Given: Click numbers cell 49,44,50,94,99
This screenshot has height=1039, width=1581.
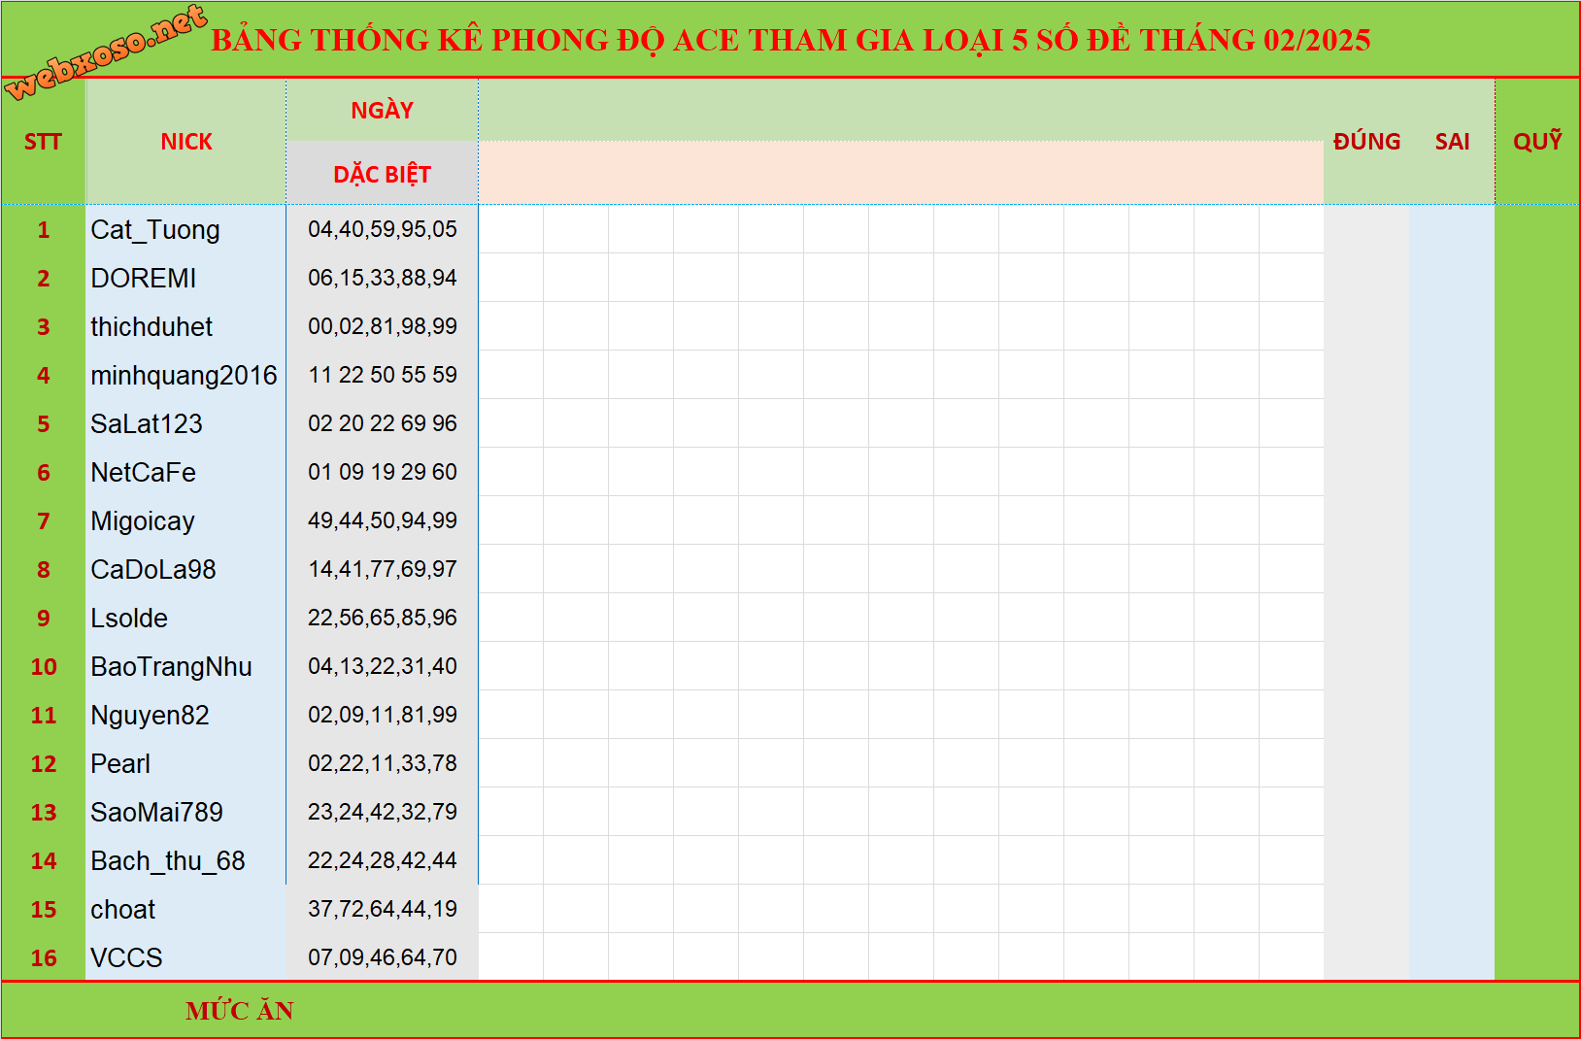Looking at the screenshot, I should (382, 520).
